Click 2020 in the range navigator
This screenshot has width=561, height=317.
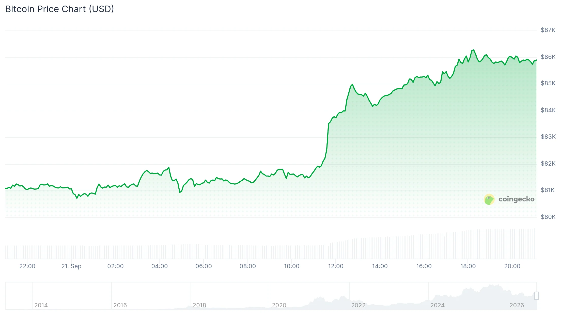(279, 305)
